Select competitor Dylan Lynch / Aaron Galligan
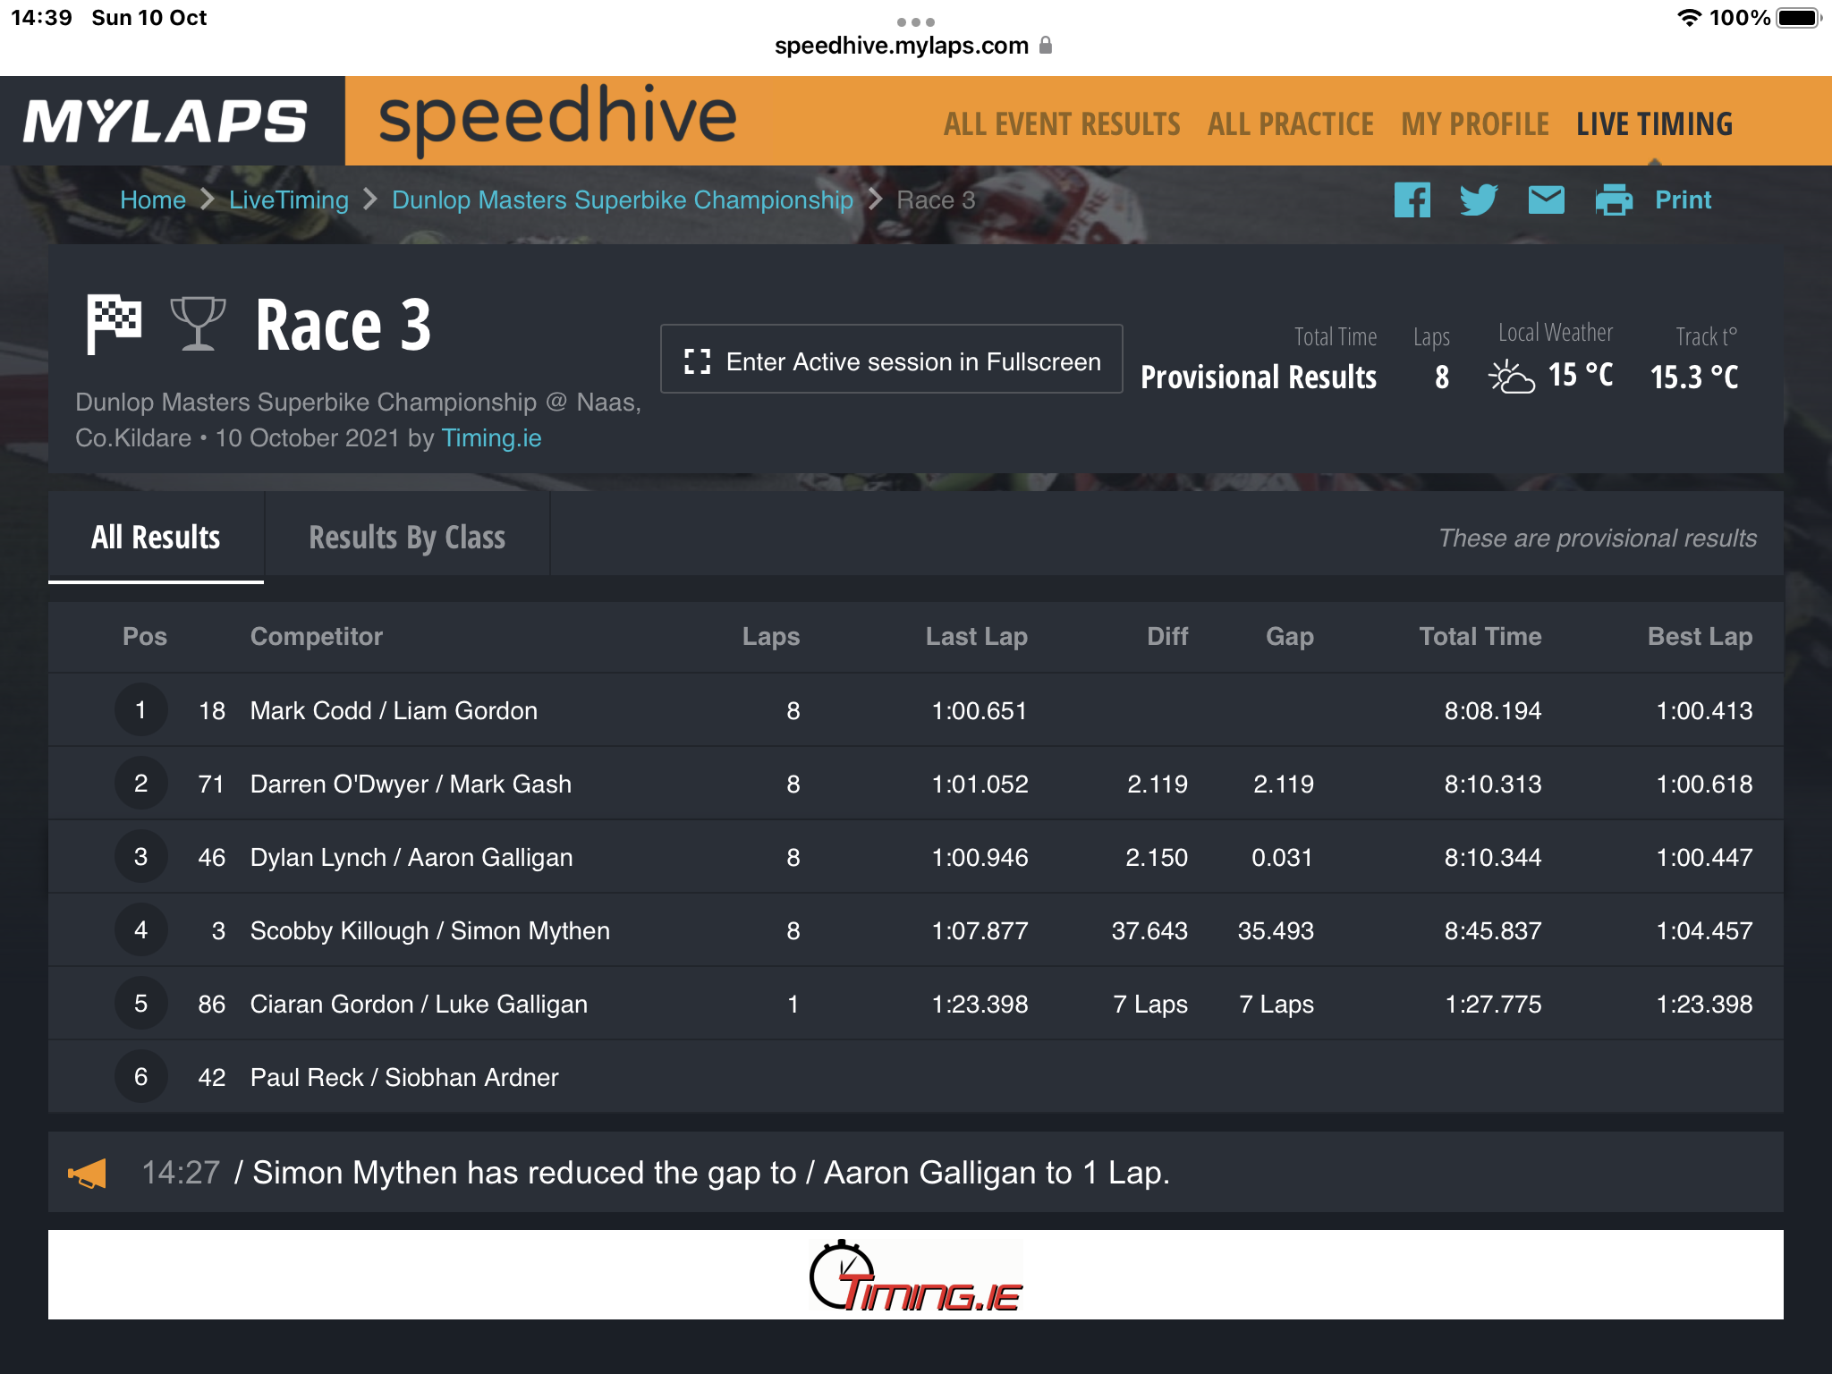The width and height of the screenshot is (1832, 1374). pos(411,858)
